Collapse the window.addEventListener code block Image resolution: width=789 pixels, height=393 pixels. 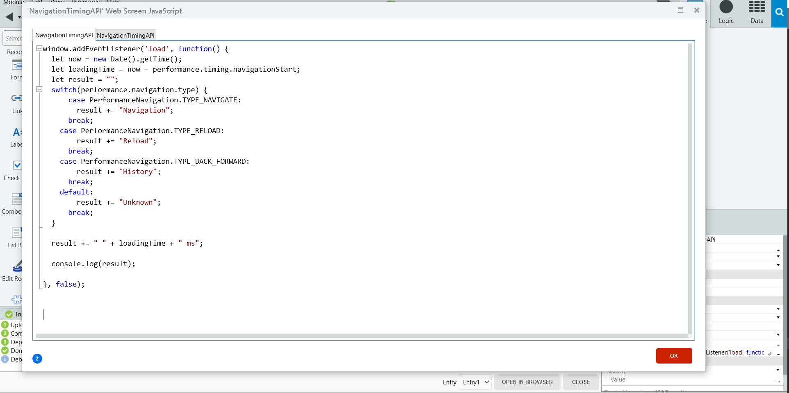coord(39,48)
